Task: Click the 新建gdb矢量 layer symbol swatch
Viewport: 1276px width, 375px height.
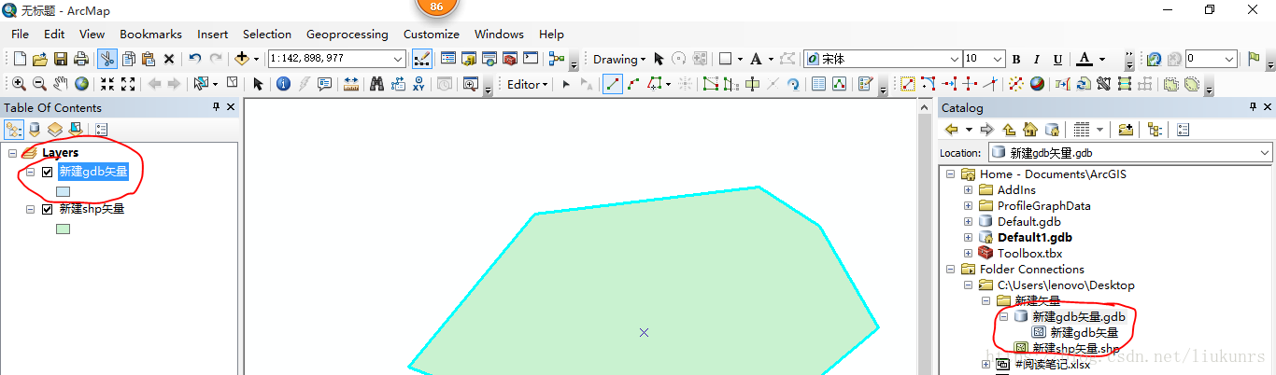Action: [63, 191]
